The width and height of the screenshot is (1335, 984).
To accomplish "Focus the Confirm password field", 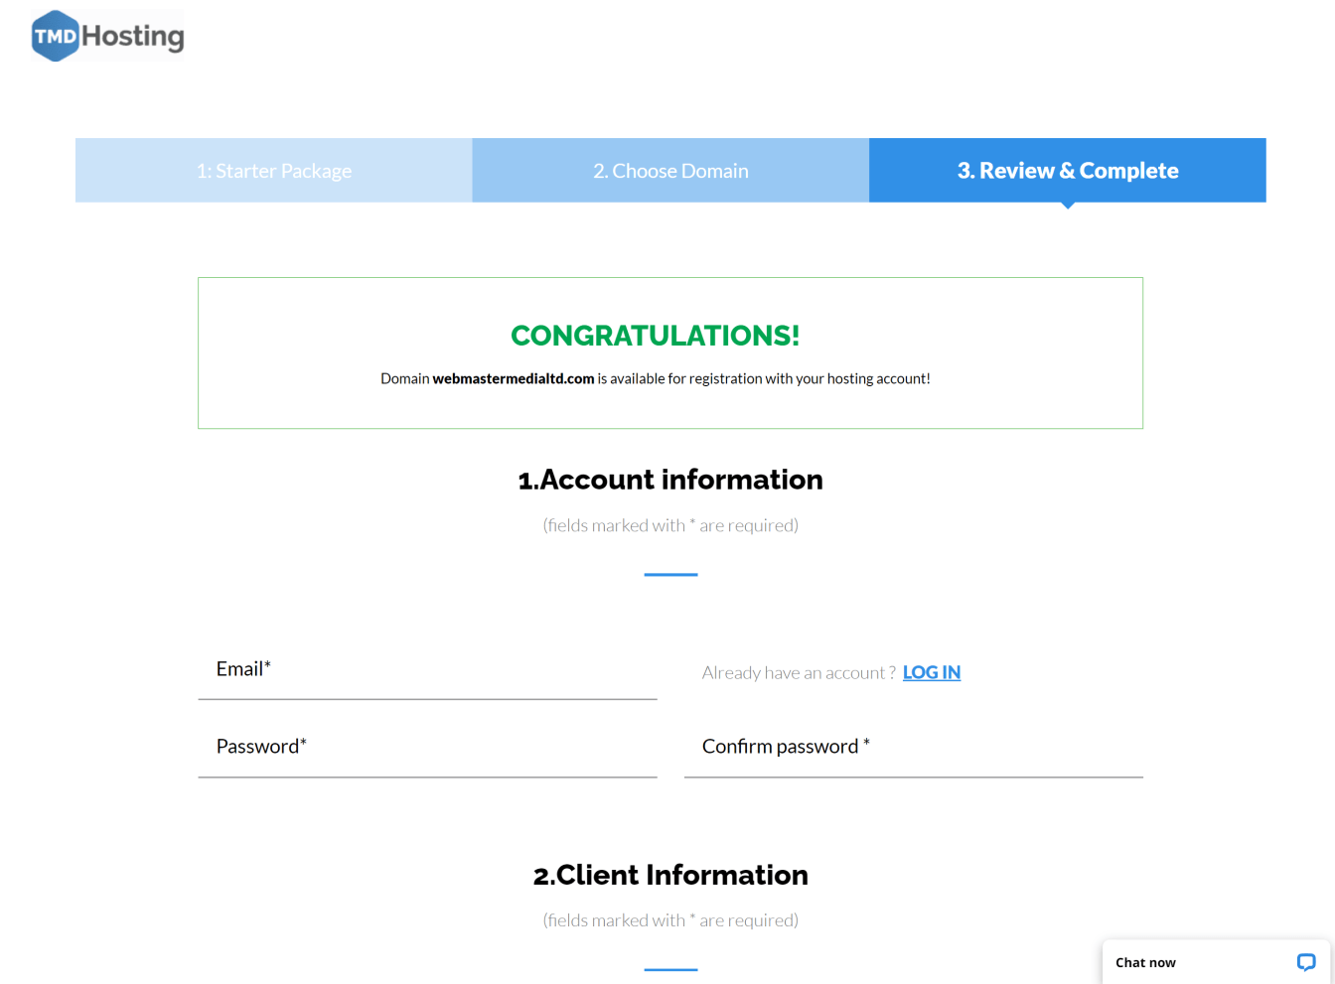I will 914,748.
